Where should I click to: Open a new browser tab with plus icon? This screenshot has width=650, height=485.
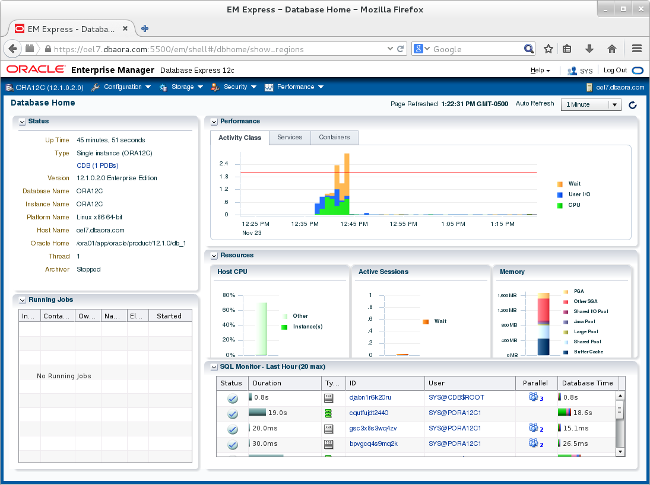145,28
